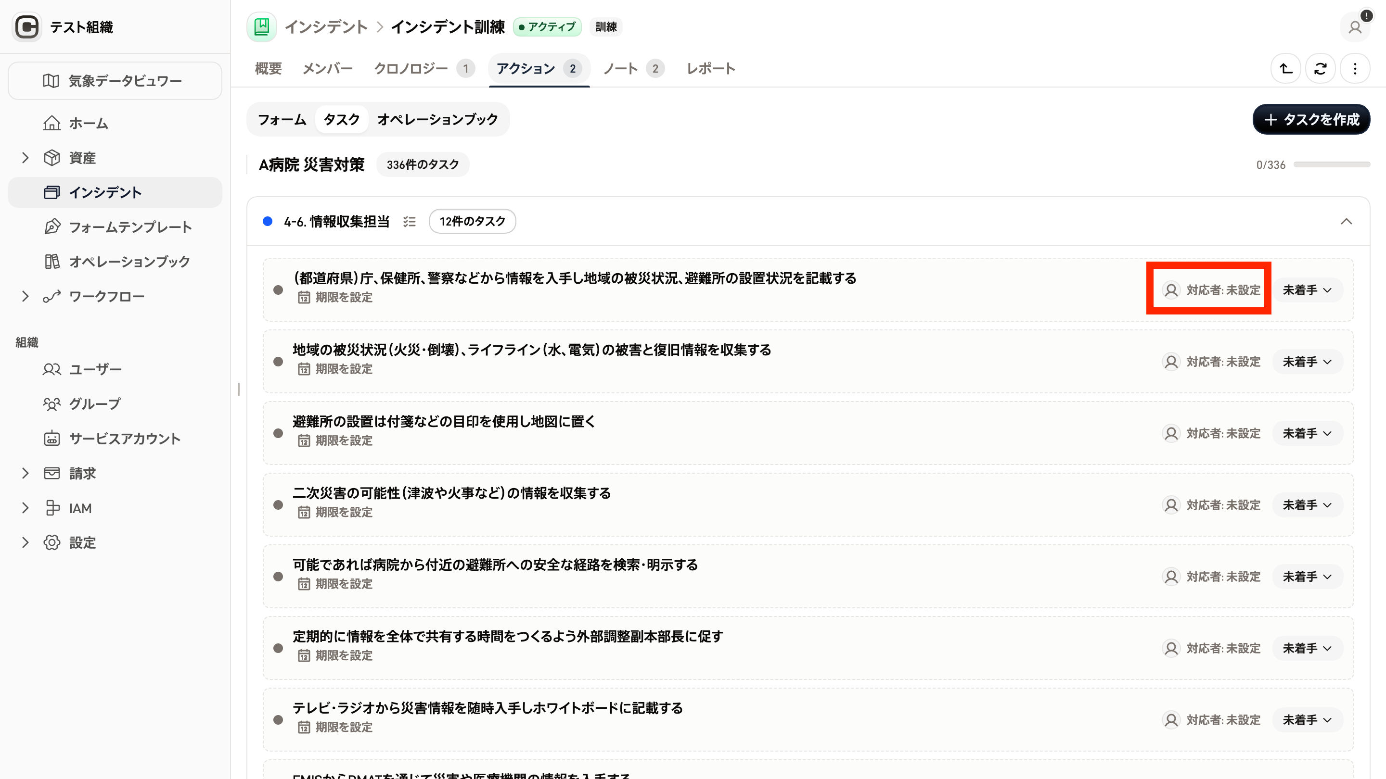Open 未着手 dropdown for 可能であれば病院から task
Screen dimensions: 1386x779
1308,577
